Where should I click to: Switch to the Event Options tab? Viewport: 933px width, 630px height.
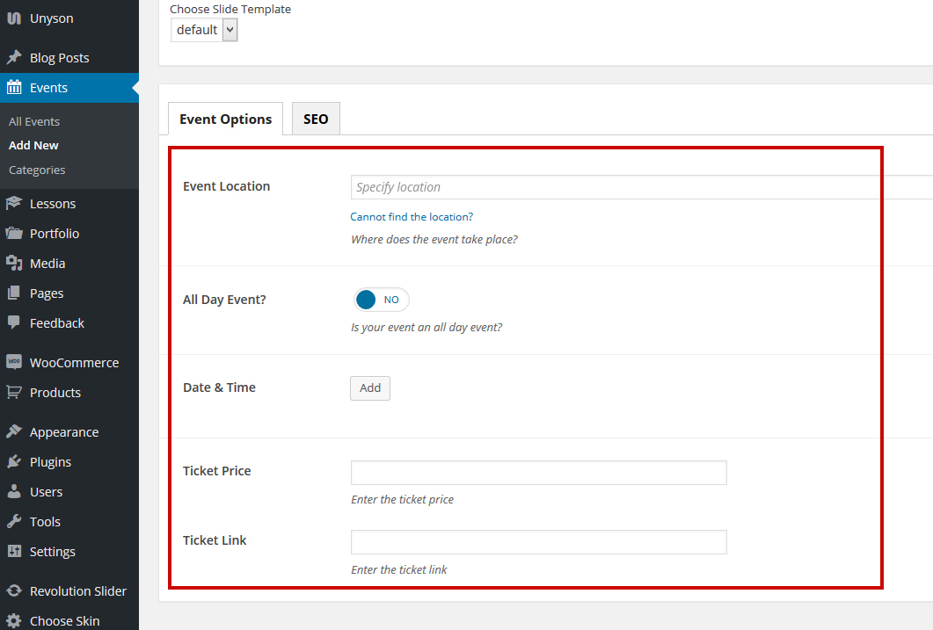(x=225, y=119)
